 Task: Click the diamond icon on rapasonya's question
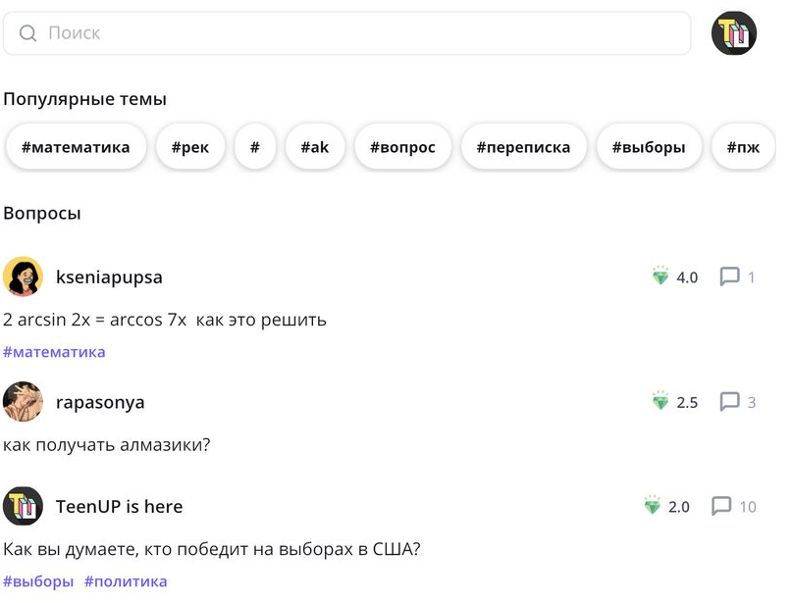coord(660,402)
